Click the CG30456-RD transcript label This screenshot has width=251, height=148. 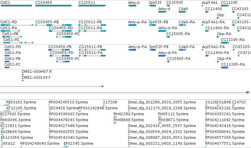click(x=61, y=28)
